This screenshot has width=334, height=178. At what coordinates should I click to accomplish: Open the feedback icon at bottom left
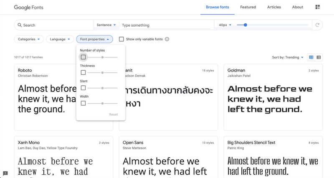coord(5,173)
